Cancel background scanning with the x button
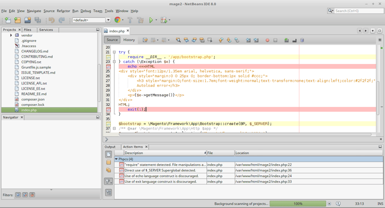 (x=329, y=204)
